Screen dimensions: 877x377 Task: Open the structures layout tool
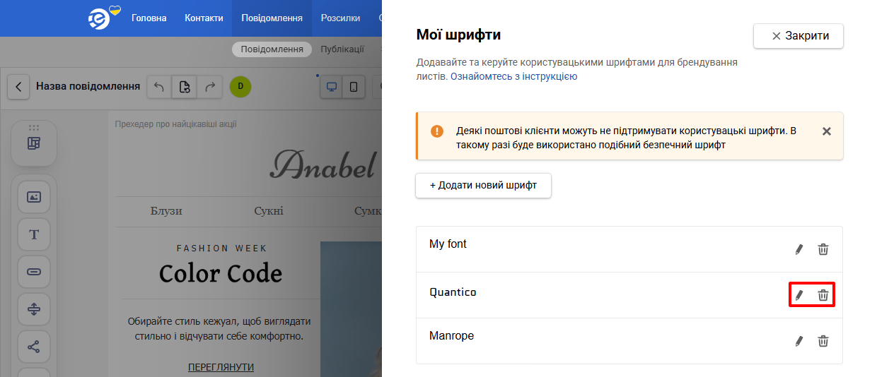tap(34, 143)
